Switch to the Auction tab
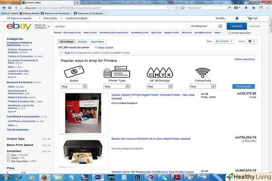The width and height of the screenshot is (272, 181). pyautogui.click(x=82, y=42)
